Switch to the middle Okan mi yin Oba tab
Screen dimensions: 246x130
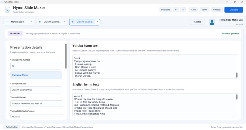point(52,22)
